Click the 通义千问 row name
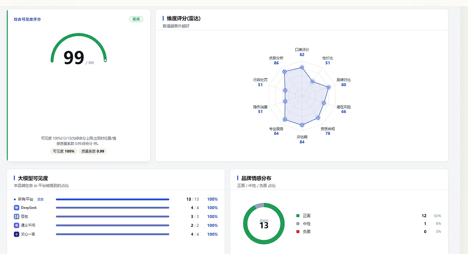 pyautogui.click(x=28, y=225)
